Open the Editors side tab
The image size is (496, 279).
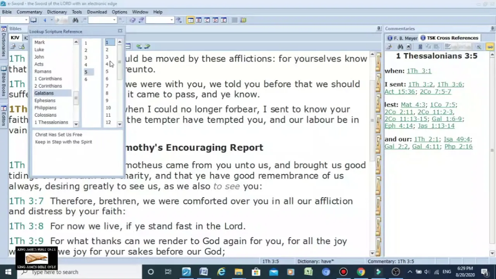point(3,116)
